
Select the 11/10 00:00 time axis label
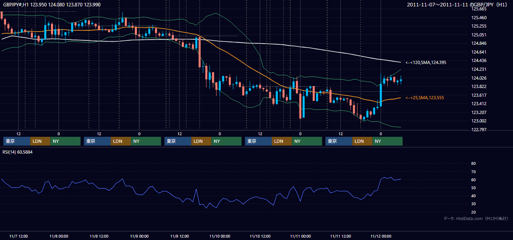220,236
